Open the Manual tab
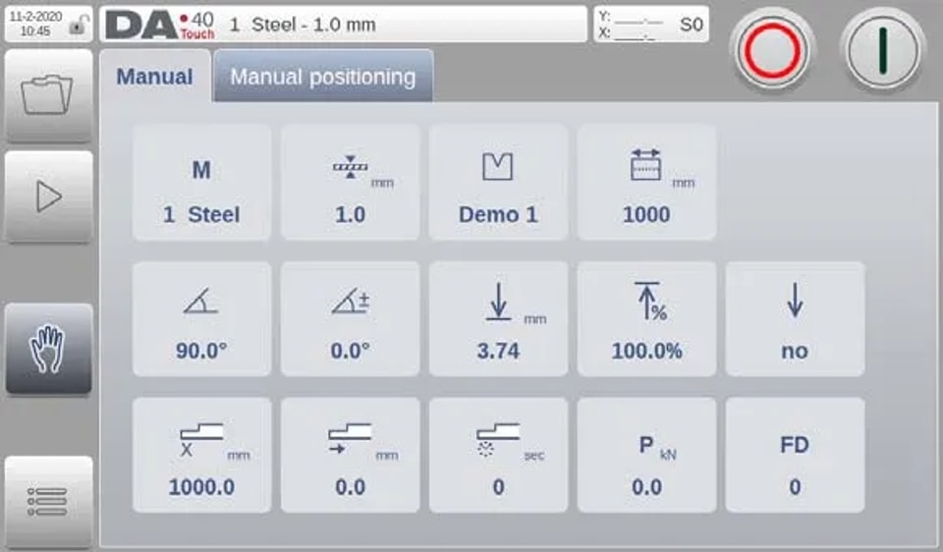The image size is (943, 552). click(154, 77)
